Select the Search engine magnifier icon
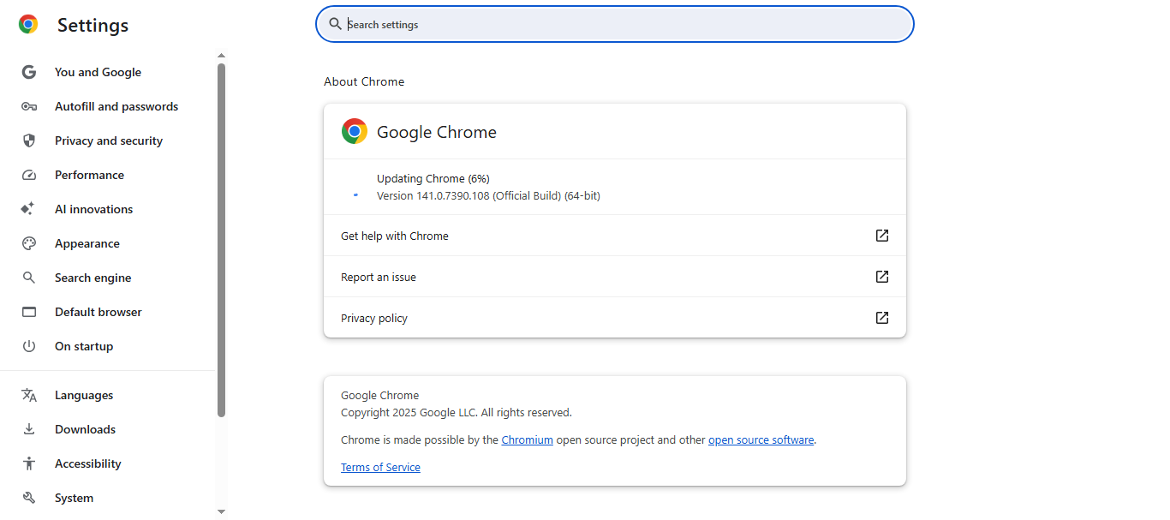Screen dimensions: 1170x520 pos(30,278)
